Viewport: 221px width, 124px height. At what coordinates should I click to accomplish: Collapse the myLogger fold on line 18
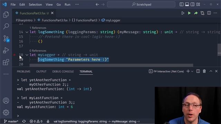27,55
